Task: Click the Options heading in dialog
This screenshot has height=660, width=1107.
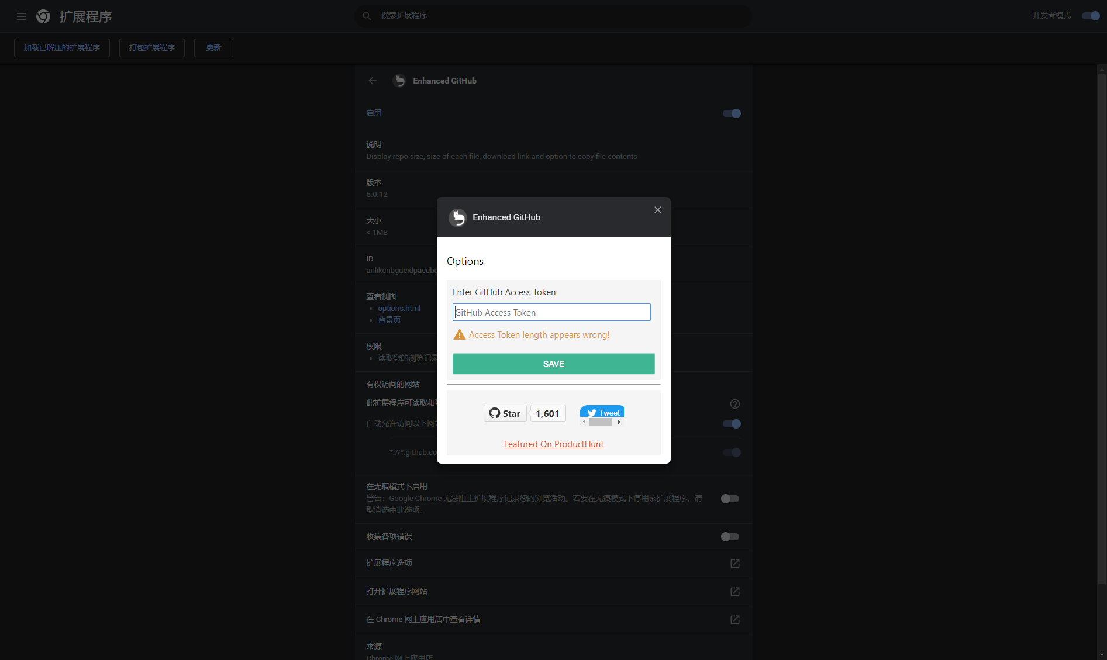Action: coord(465,261)
